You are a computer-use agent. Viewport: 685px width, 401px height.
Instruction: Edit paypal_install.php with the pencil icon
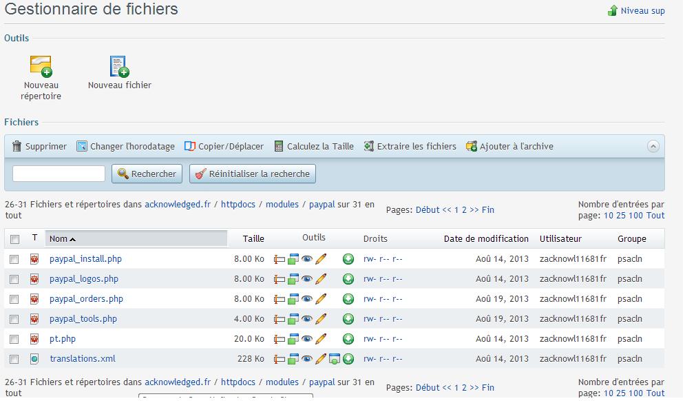pyautogui.click(x=321, y=259)
